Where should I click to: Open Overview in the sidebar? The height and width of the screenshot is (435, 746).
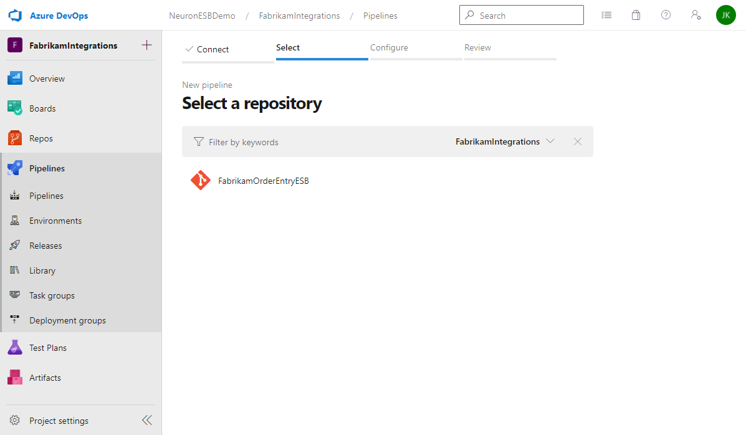coord(81,79)
